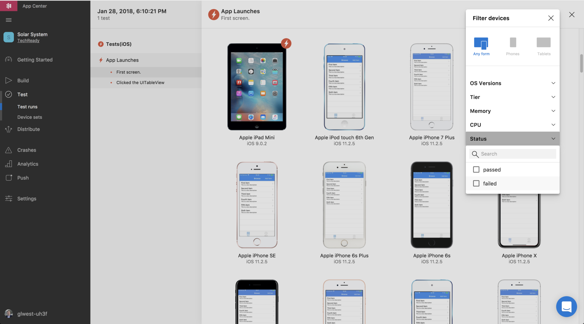
Task: Open the TechReady organization link
Action: [x=28, y=40]
